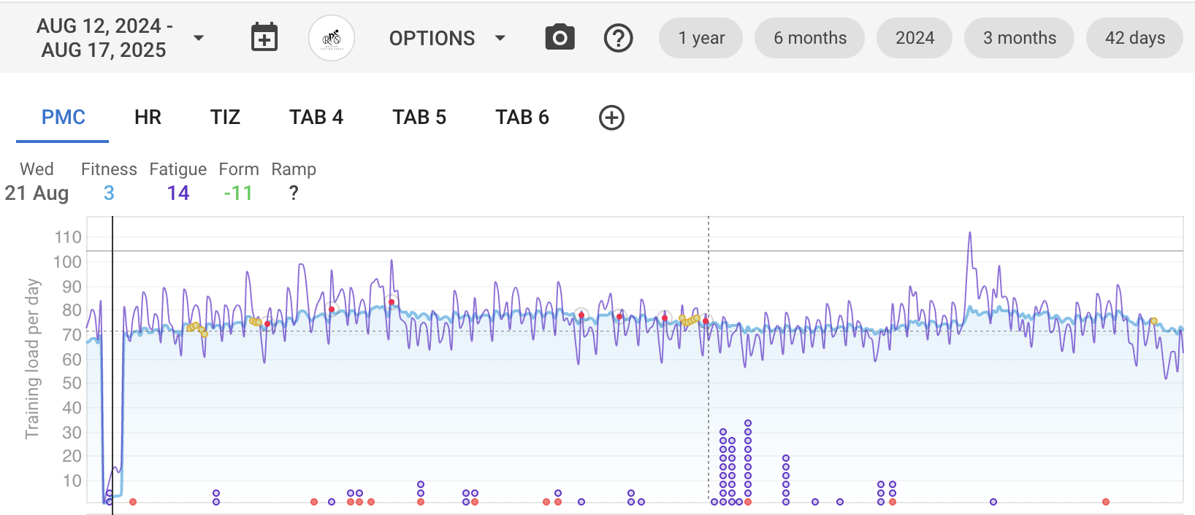Select the PMC tab
The height and width of the screenshot is (515, 1195).
64,117
